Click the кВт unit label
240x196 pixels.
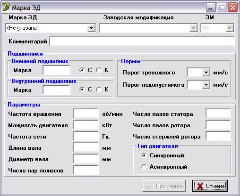click(x=107, y=125)
